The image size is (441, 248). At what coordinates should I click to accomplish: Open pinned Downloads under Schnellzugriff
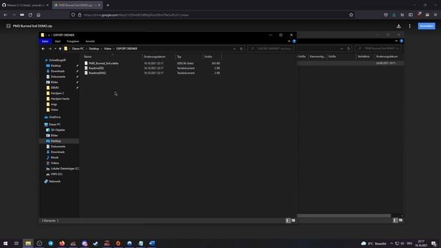click(57, 71)
